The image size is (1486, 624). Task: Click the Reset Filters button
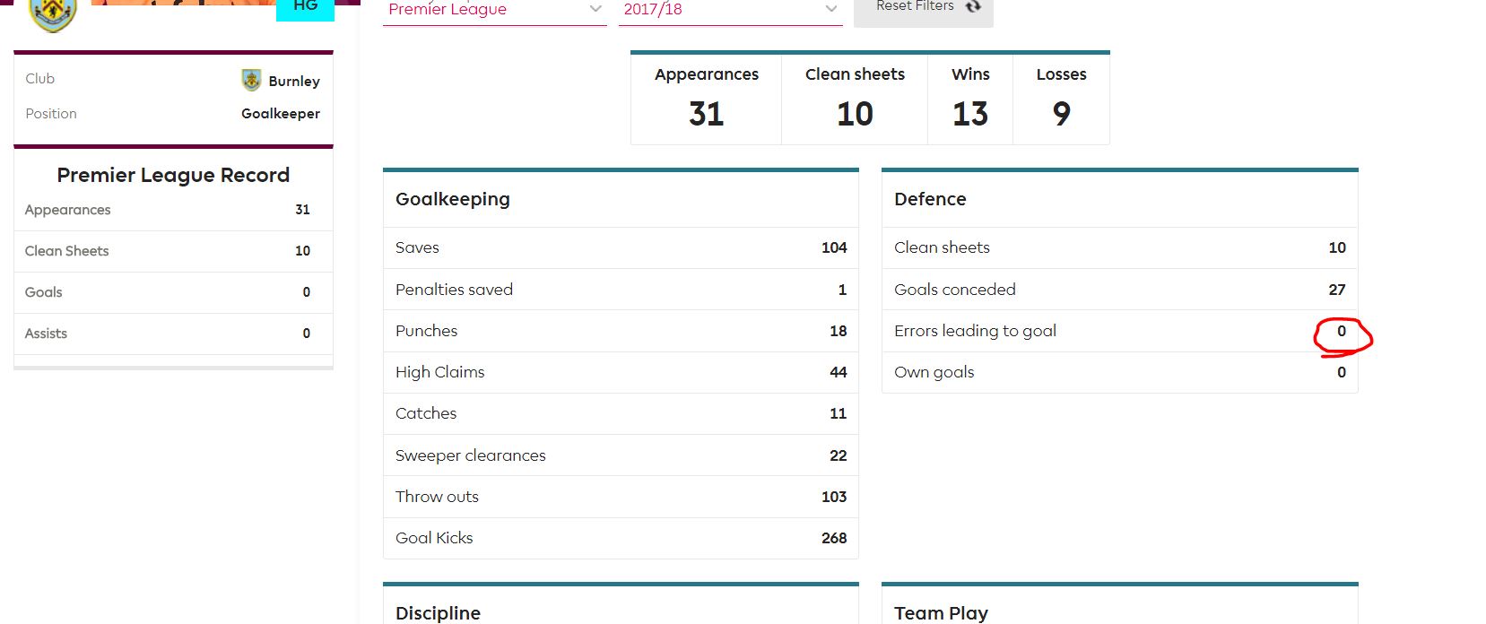923,9
